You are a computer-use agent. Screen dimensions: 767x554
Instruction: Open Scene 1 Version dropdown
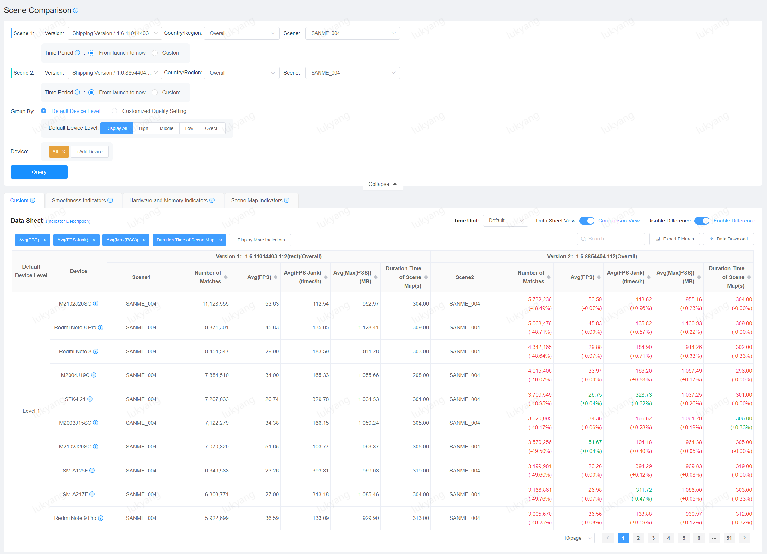click(x=115, y=33)
